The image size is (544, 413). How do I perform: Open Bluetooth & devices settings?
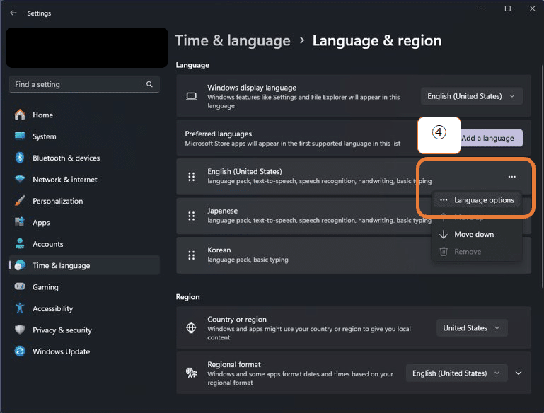coord(84,158)
